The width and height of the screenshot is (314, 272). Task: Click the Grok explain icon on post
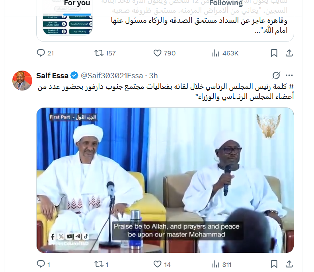[x=276, y=75]
